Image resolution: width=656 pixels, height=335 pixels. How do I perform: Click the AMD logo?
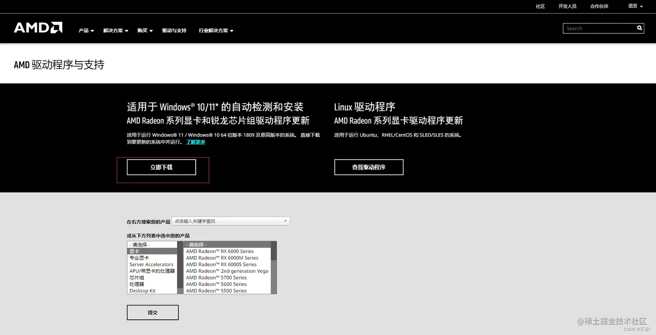click(x=38, y=28)
